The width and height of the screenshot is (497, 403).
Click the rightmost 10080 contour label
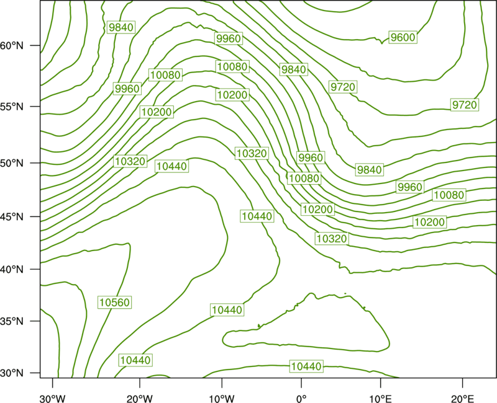[449, 195]
